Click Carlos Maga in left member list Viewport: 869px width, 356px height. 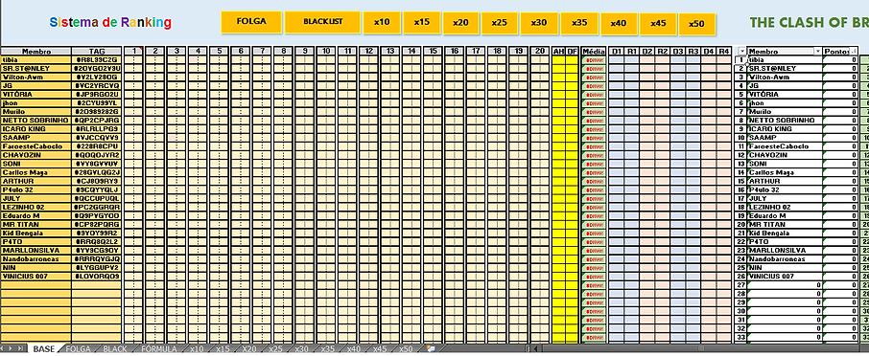tap(36, 172)
